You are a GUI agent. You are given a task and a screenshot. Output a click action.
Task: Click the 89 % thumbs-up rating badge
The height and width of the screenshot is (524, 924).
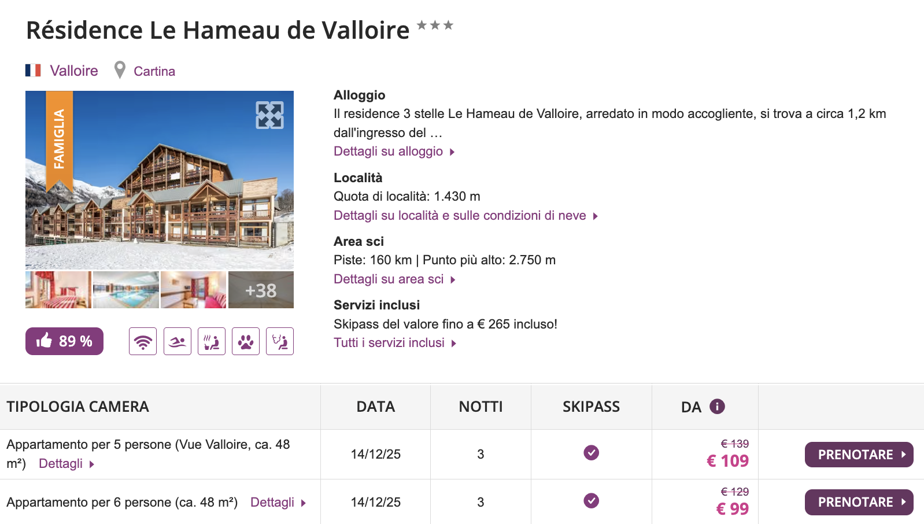click(x=64, y=341)
